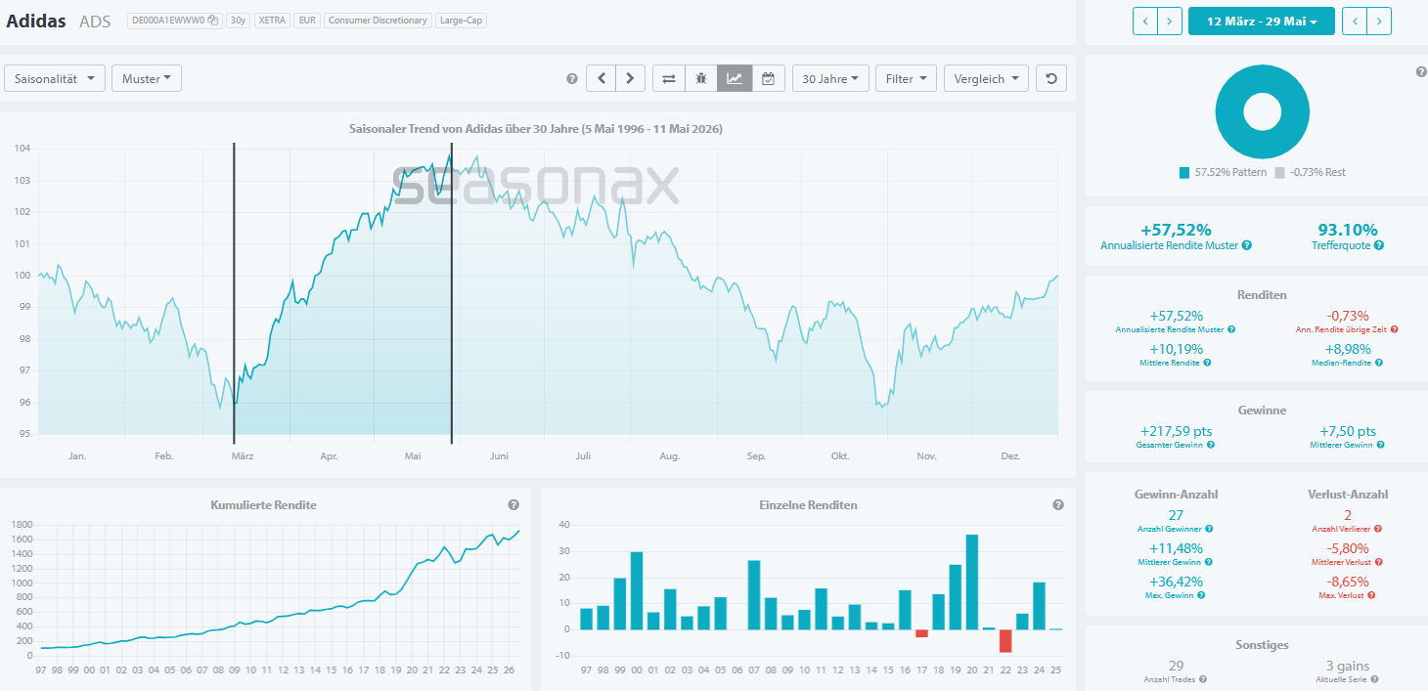1428x691 pixels.
Task: Open the help icon in the donut chart panel
Action: point(1421,71)
